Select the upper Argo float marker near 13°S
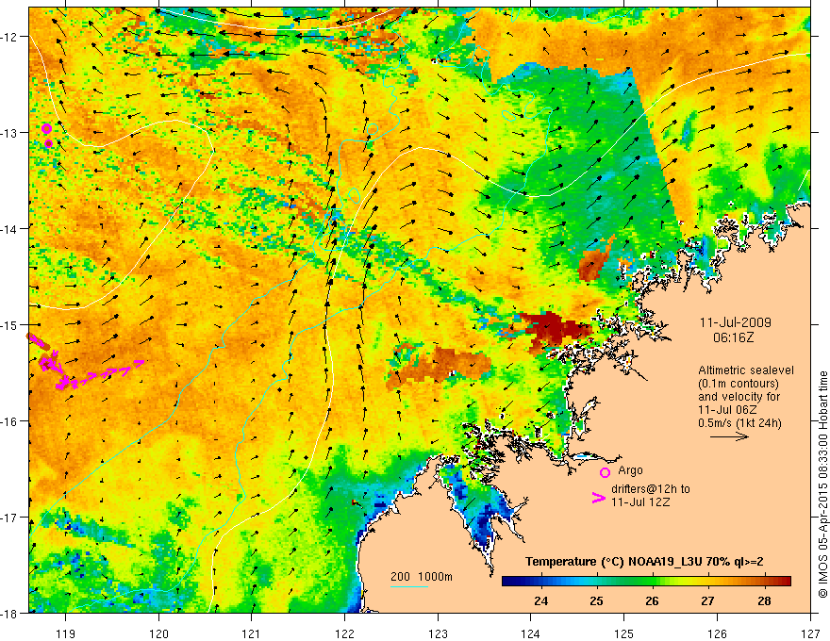Viewport: 830px width, 641px height. pos(46,128)
